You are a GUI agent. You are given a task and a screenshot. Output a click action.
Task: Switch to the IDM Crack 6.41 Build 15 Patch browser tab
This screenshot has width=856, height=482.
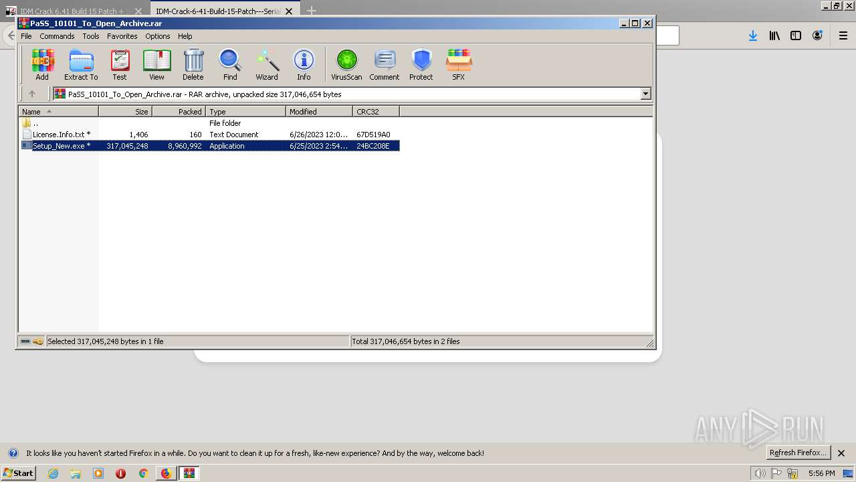(x=74, y=11)
